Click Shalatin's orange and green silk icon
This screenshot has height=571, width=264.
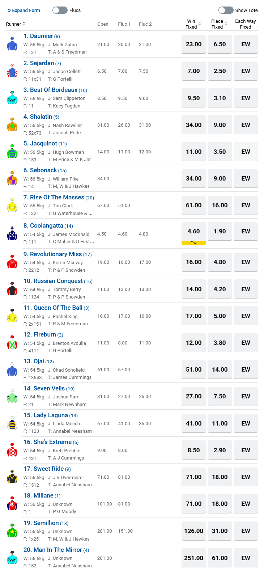(12, 125)
